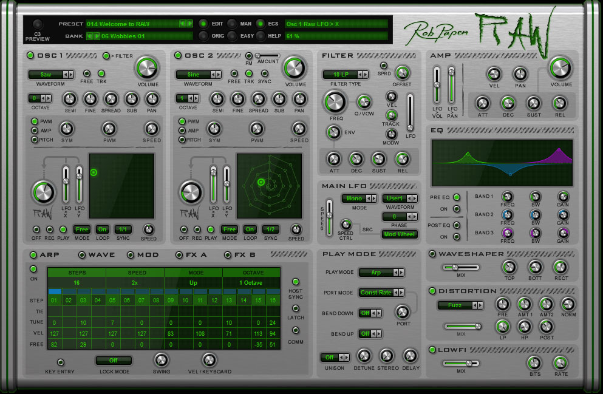Screen dimensions: 603x394
Task: Click the preset name display field
Action: 132,24
